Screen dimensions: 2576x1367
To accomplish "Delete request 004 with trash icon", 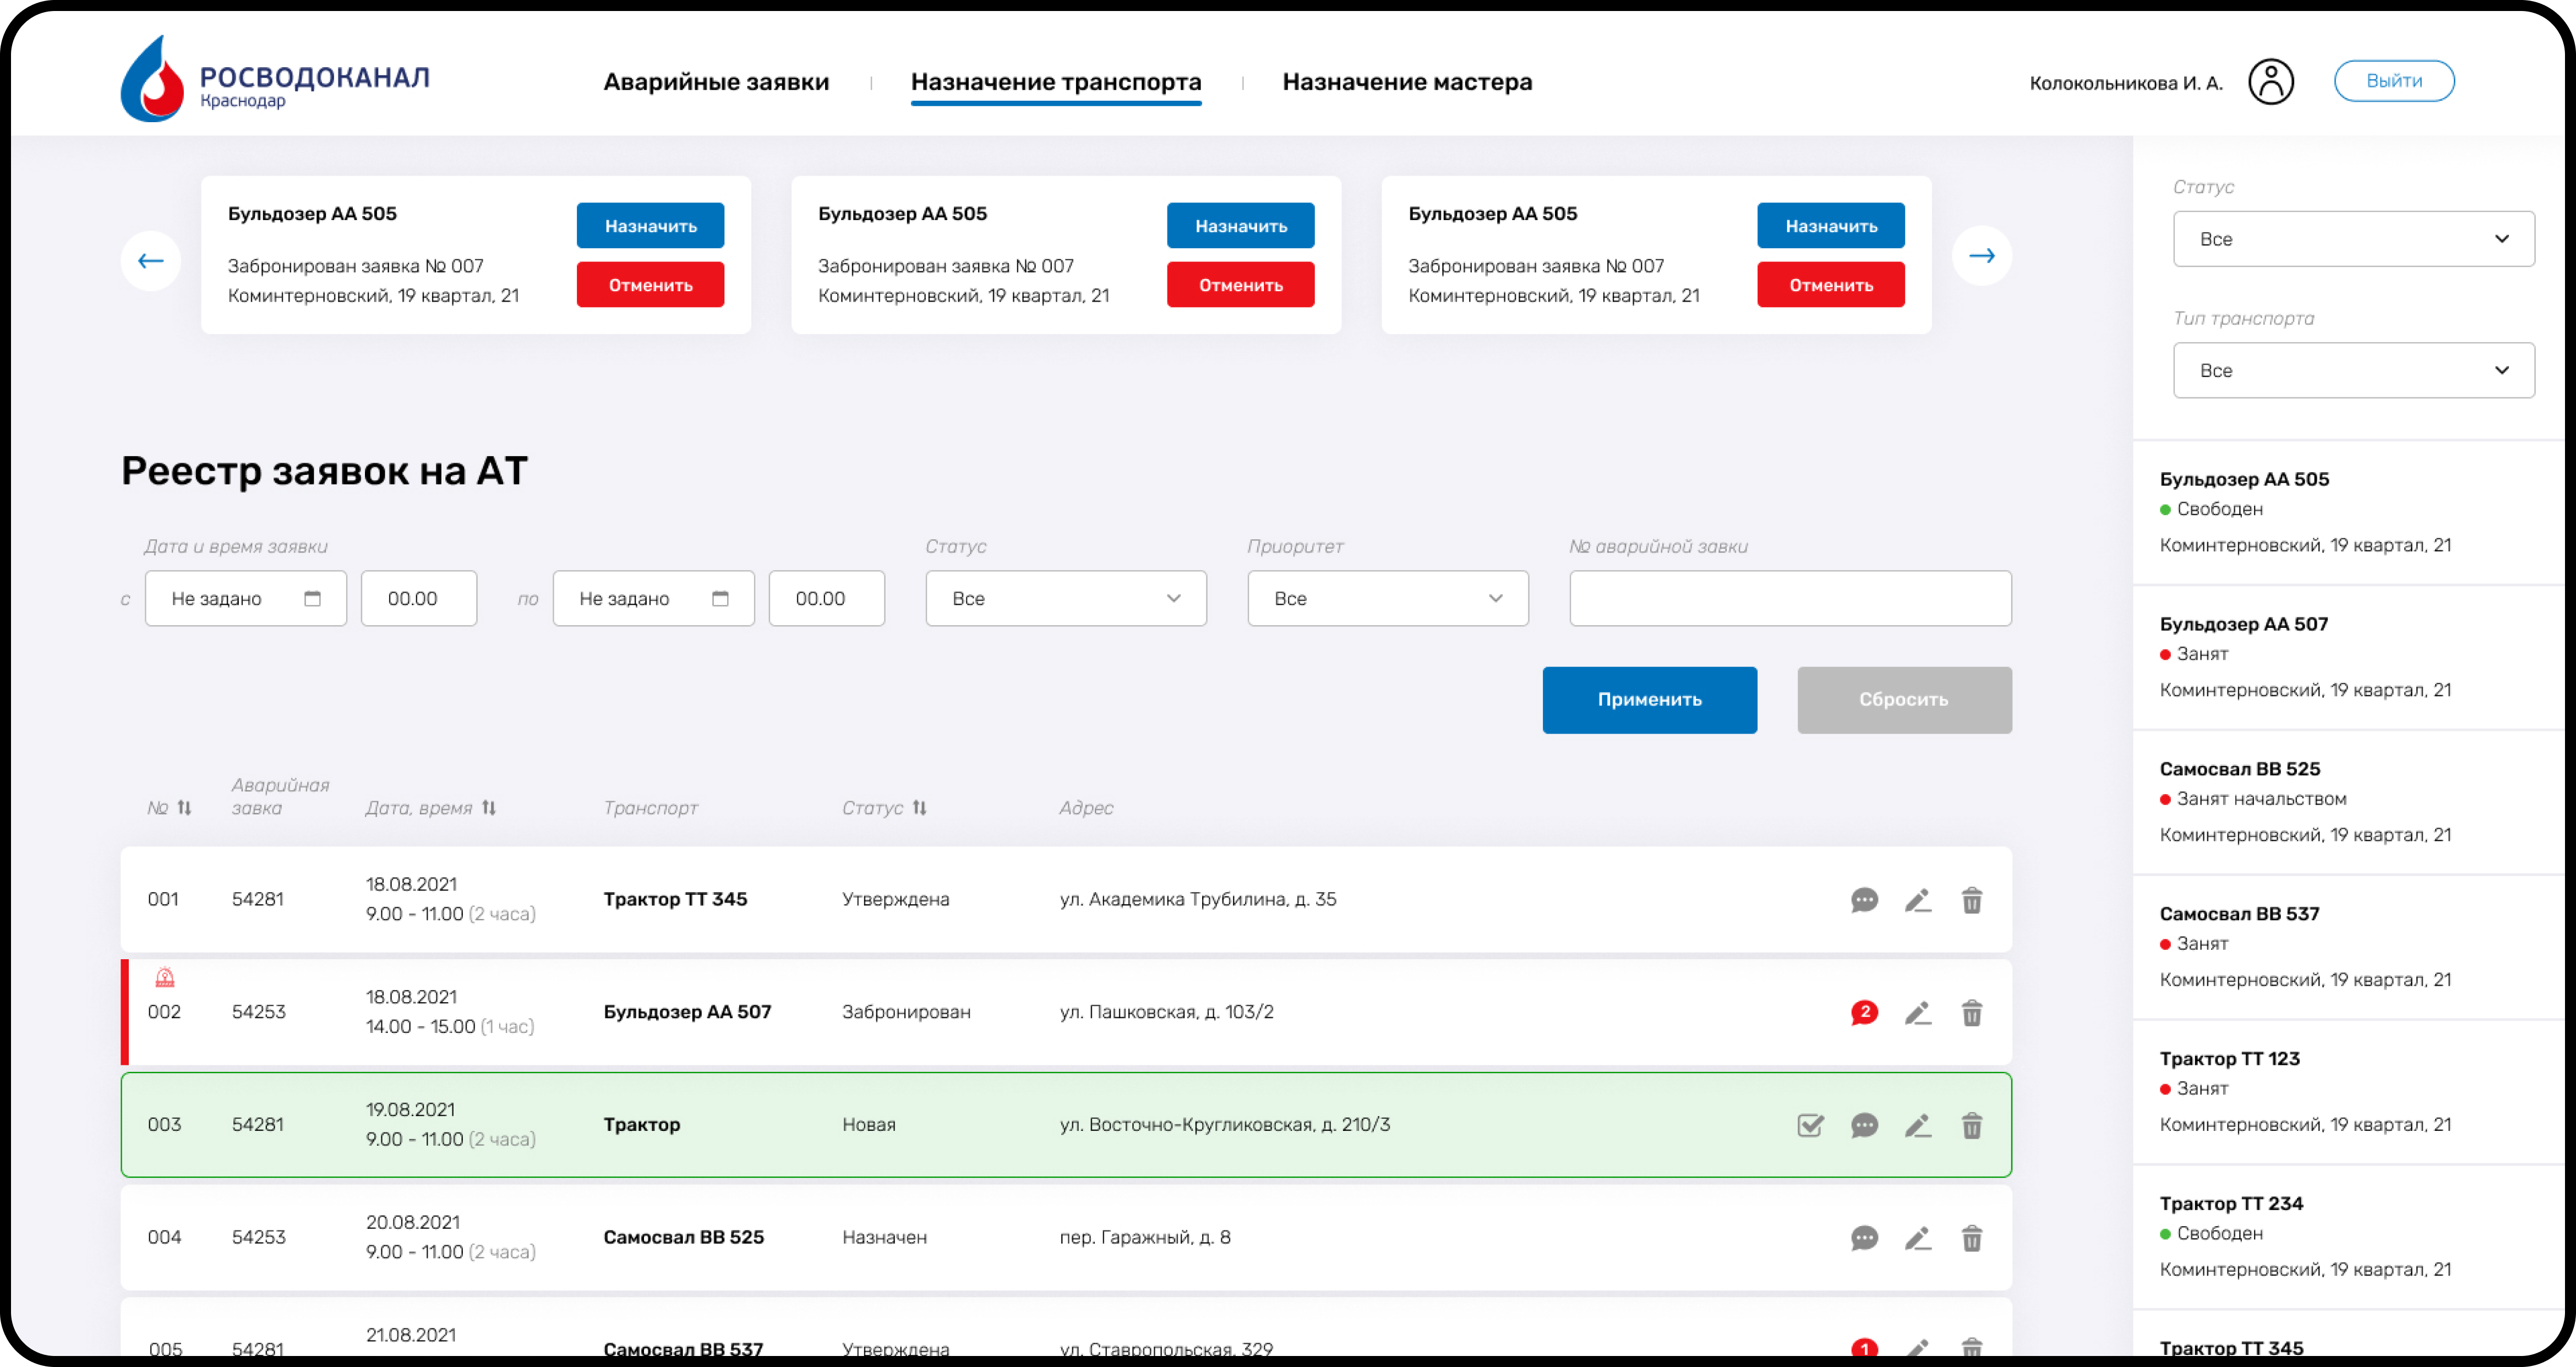I will tap(1971, 1238).
